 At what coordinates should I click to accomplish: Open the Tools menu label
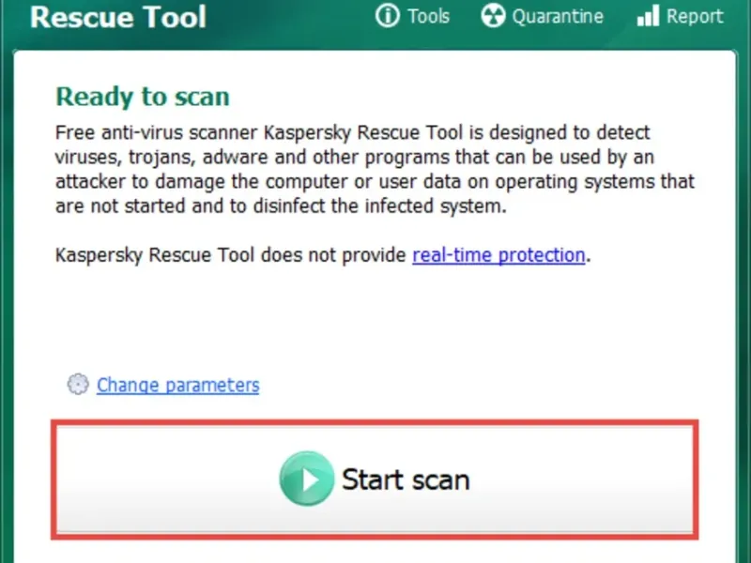429,16
